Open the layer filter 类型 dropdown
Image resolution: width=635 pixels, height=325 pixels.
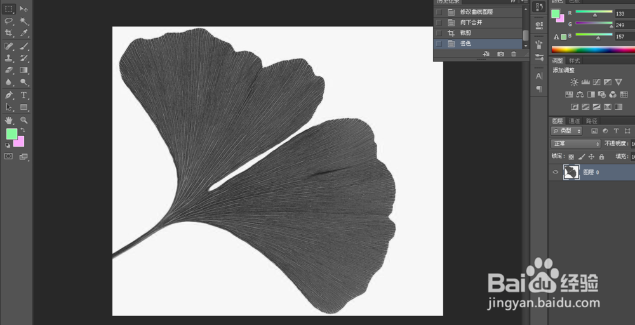567,131
